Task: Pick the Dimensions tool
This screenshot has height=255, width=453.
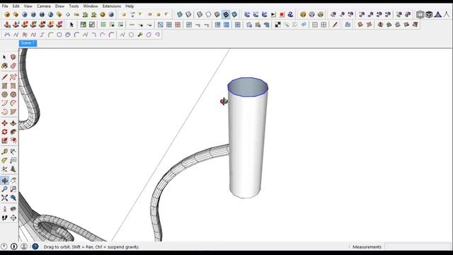Action: 13,152
